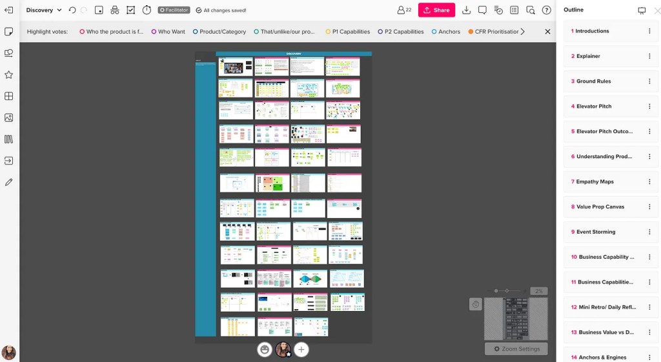Start private mode with the incognito icon
This screenshot has height=362, width=661.
coord(114,10)
